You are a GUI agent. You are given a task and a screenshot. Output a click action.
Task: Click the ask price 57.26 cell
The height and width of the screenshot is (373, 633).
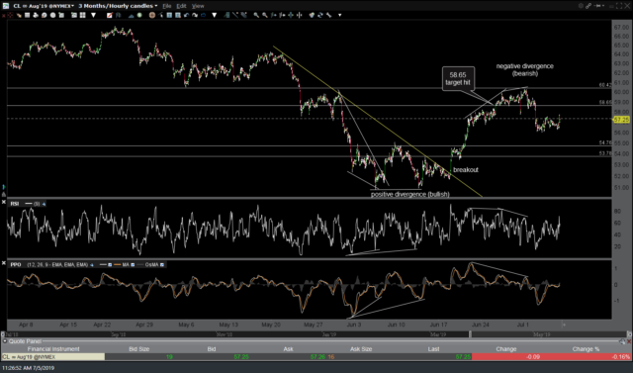(318, 357)
